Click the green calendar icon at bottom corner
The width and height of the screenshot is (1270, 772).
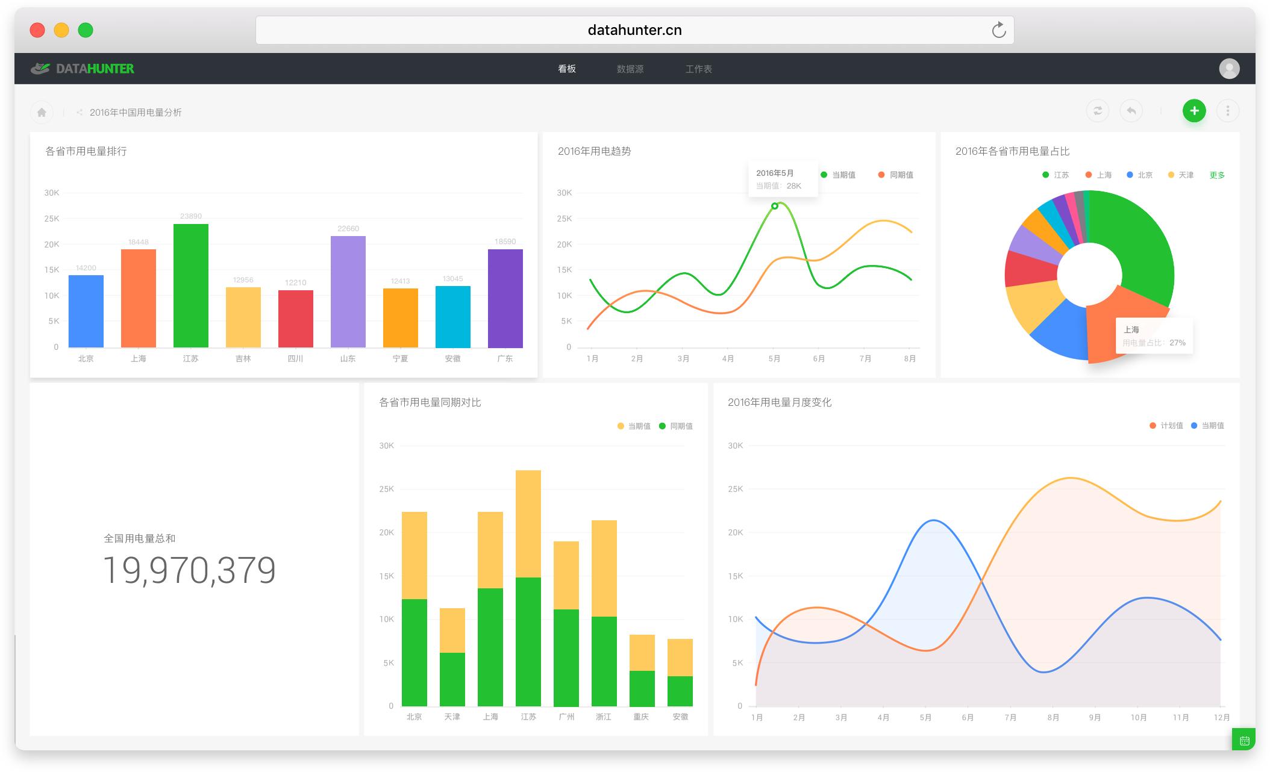click(1244, 740)
